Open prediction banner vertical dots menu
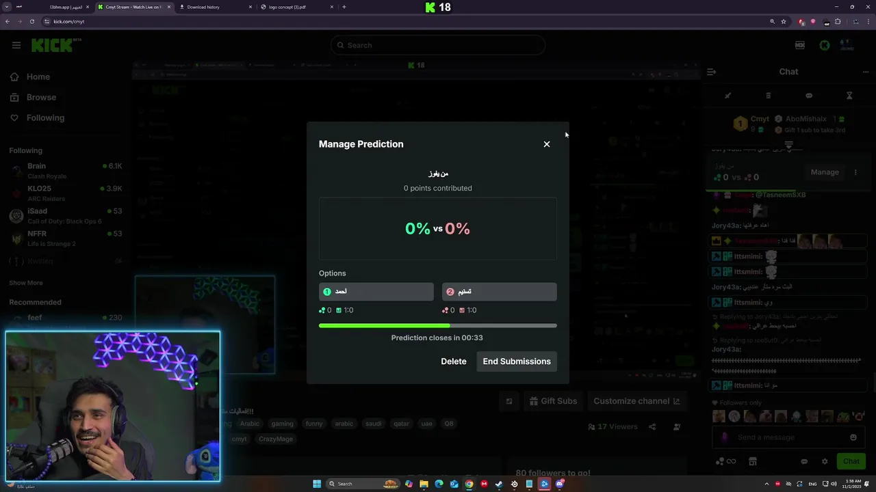 (855, 172)
